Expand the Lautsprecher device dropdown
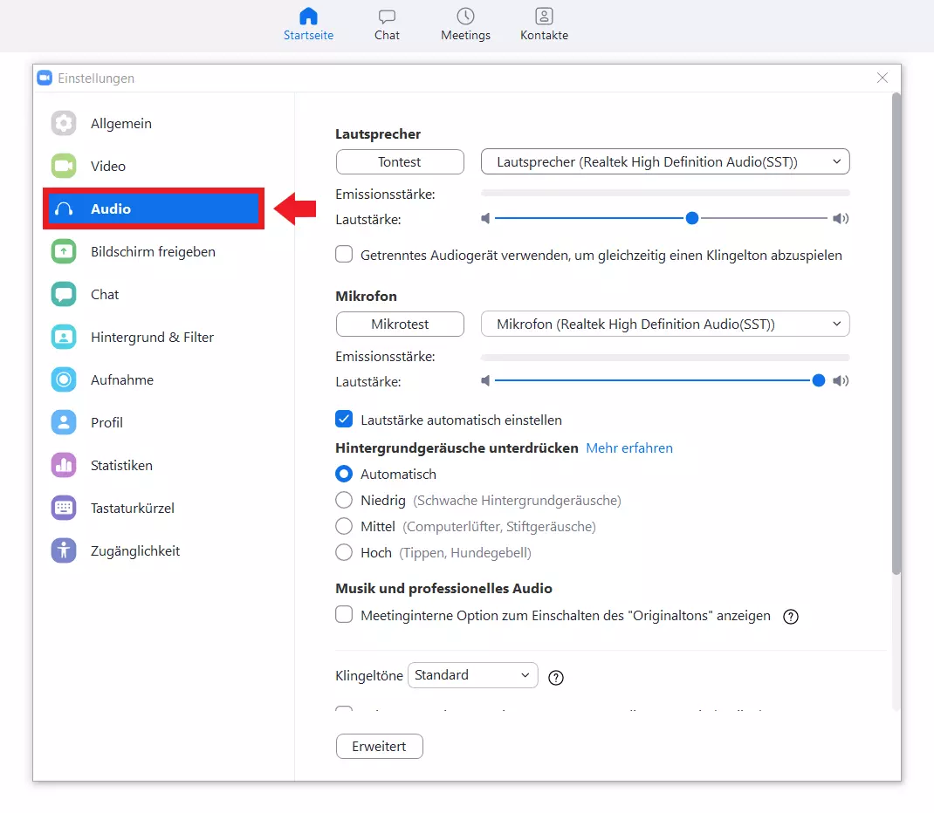 pyautogui.click(x=664, y=162)
